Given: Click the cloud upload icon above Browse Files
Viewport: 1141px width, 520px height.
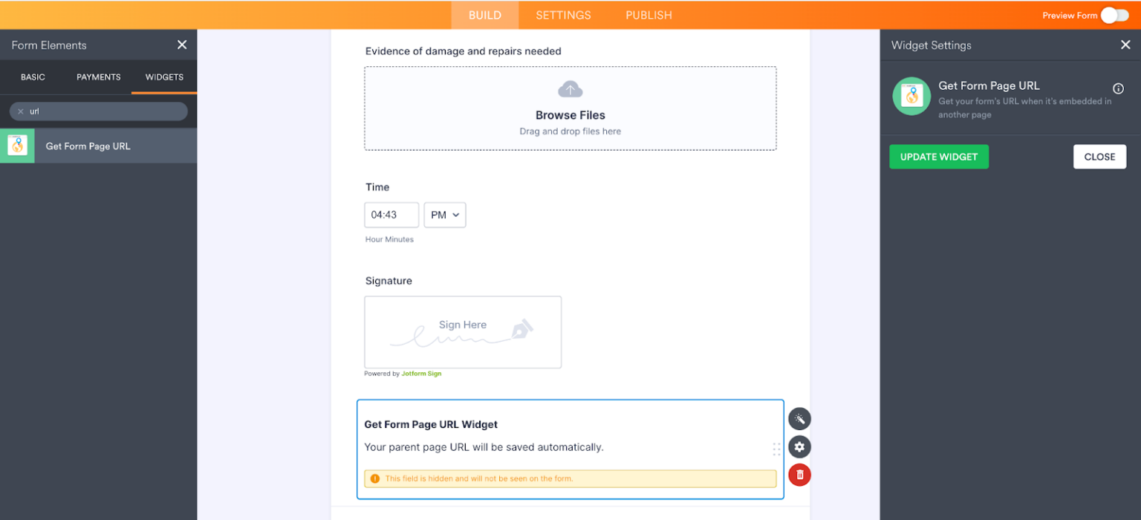Looking at the screenshot, I should (x=570, y=88).
